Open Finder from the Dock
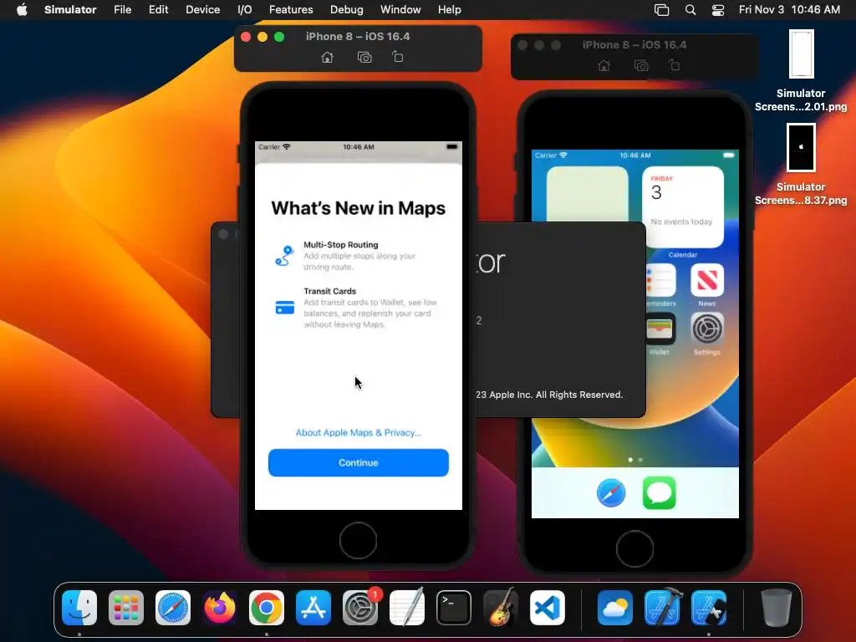 79,608
